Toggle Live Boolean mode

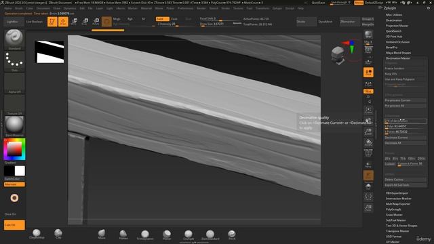pos(35,22)
